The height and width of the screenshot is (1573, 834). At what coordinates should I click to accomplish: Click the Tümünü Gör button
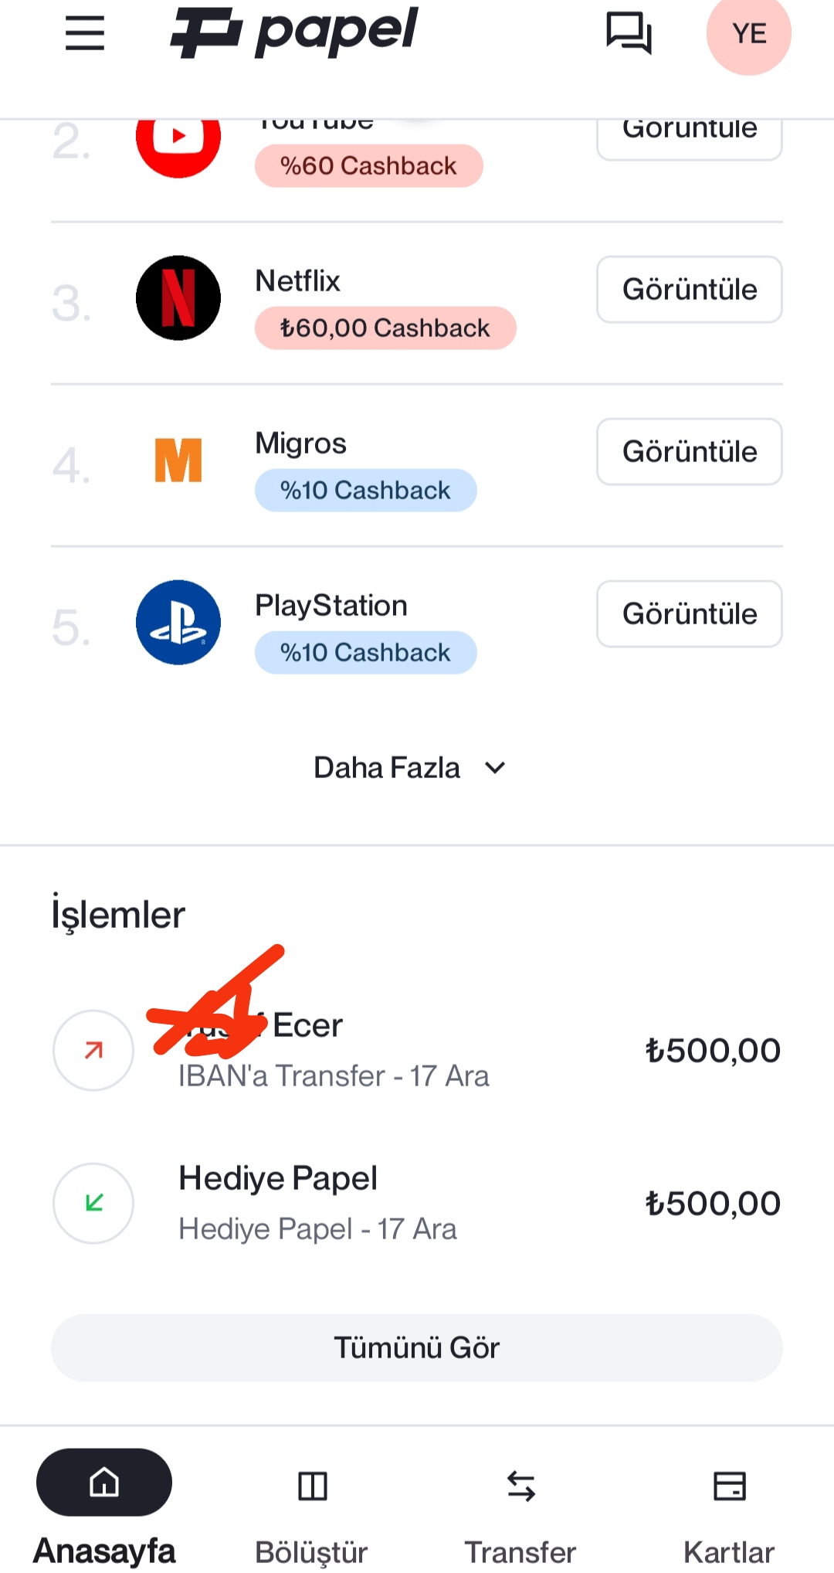coord(417,1347)
